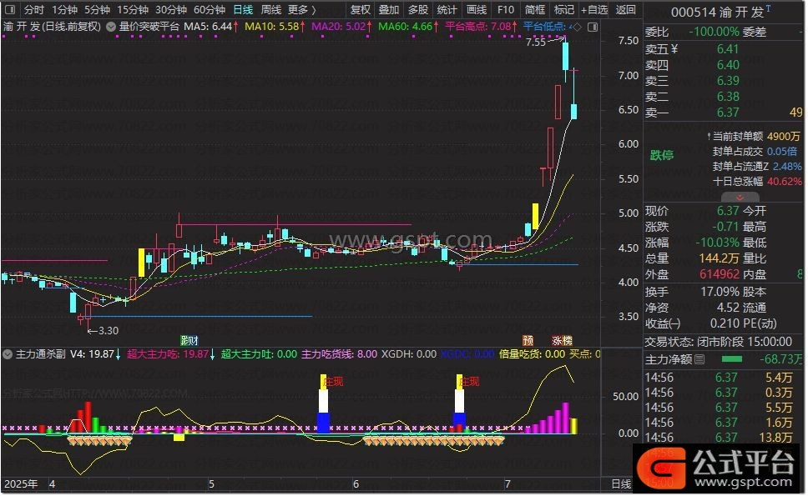Screen dimensions: 808x496
Task: Collapse the 量价突破平台 main indicator arrow
Action: pos(111,26)
